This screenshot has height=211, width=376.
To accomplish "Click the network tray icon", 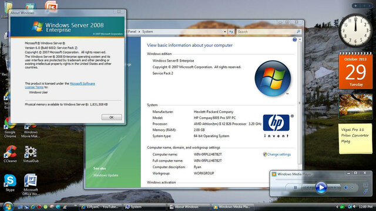I will [350, 207].
